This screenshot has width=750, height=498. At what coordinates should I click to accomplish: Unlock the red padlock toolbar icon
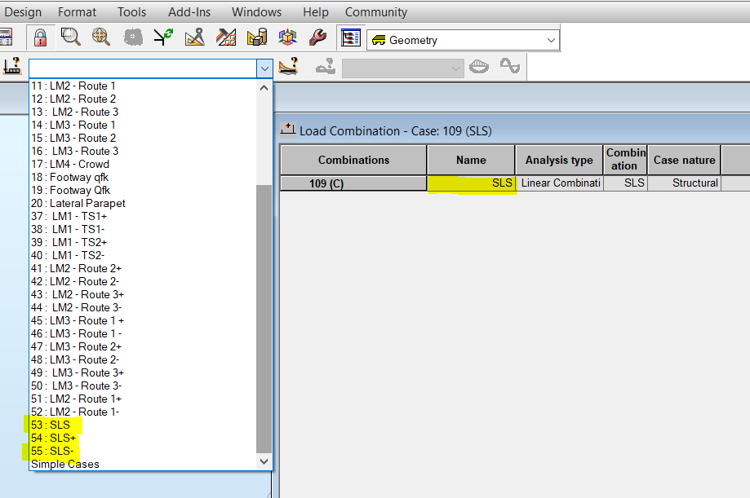click(39, 37)
